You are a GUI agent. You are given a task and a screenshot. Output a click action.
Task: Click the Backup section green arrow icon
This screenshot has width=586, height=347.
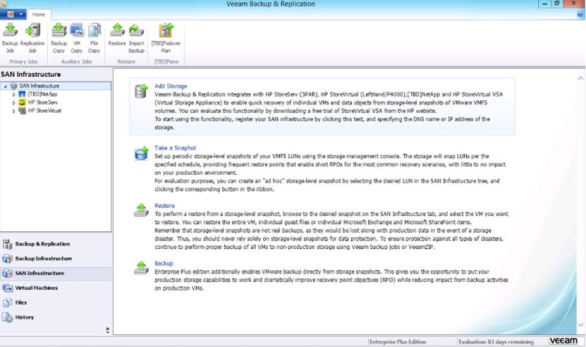click(x=141, y=268)
